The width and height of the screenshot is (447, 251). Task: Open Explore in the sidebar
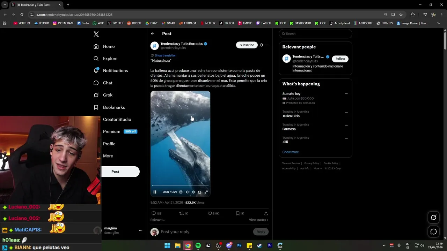coord(105,59)
